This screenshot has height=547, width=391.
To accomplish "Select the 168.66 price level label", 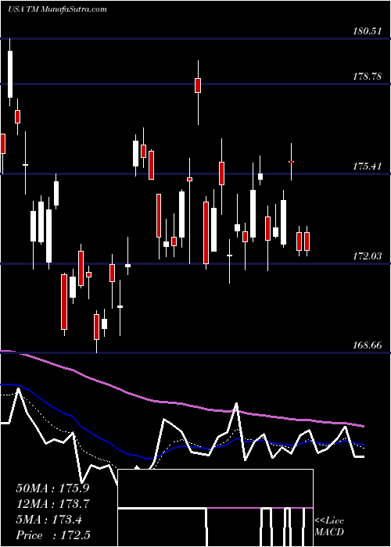I will tap(368, 345).
